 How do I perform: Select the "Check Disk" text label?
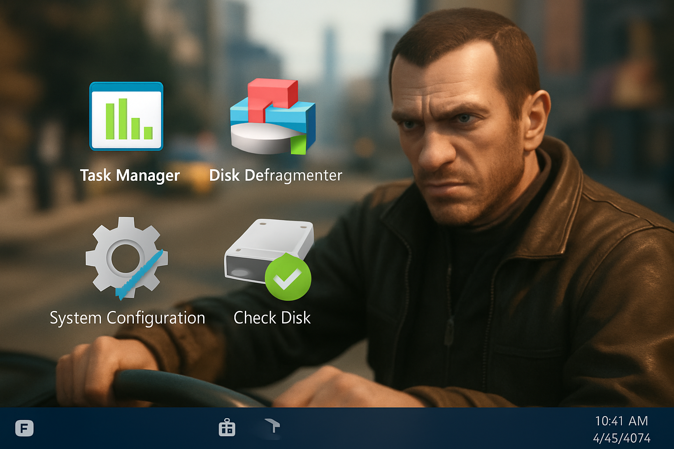coord(272,318)
